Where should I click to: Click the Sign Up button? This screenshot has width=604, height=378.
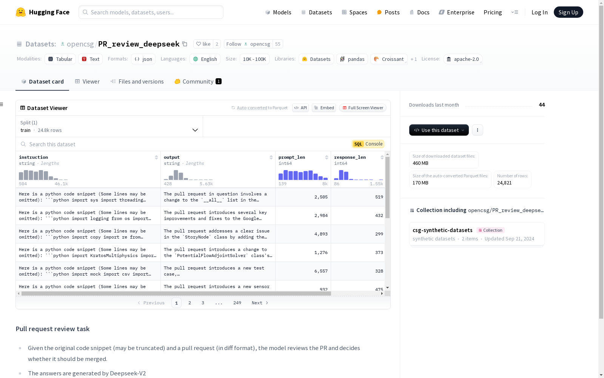click(568, 12)
